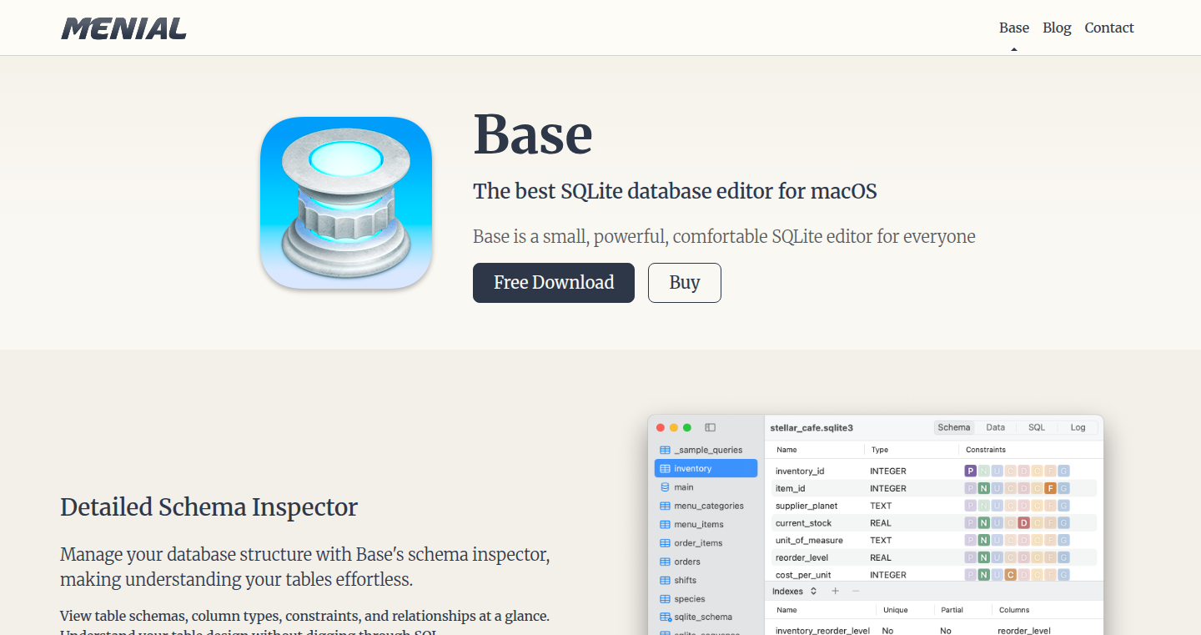Click the table icon beside _sample_queries
This screenshot has height=635, width=1201.
665,450
